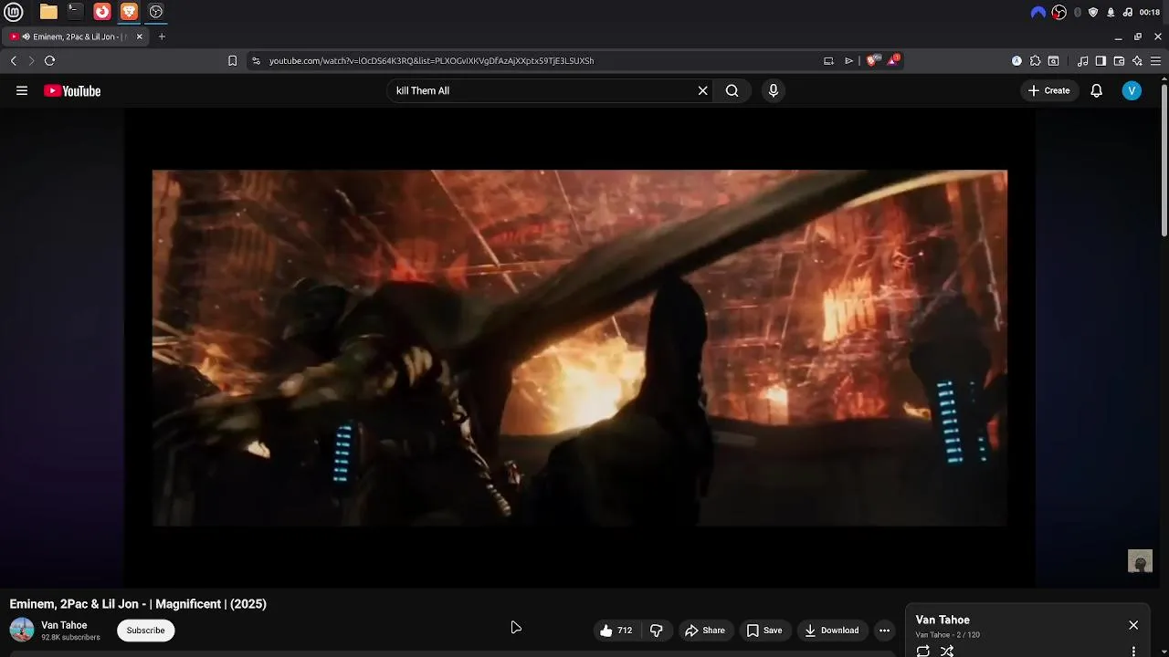This screenshot has width=1169, height=657.
Task: Click the video title 'Magnificent | (2025)'
Action: coord(138,604)
